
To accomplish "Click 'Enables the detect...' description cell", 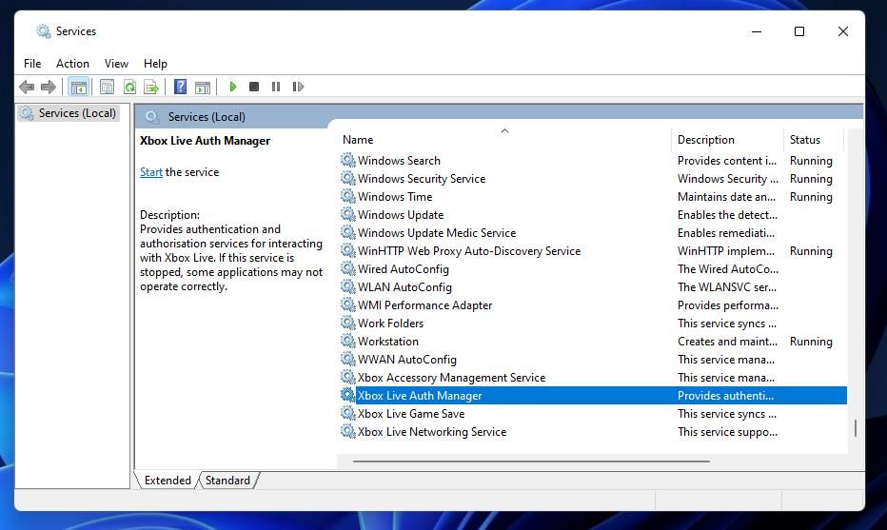I will [727, 215].
